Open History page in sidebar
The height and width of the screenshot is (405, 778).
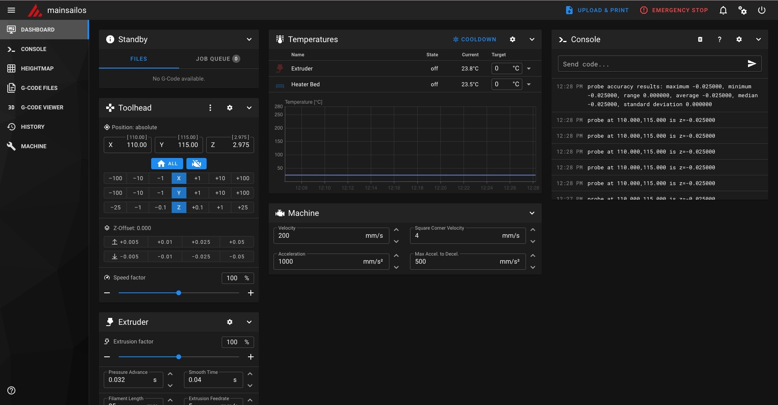pos(44,127)
